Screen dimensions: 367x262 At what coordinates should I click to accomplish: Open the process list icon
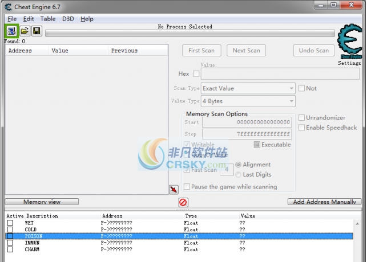[x=11, y=31]
